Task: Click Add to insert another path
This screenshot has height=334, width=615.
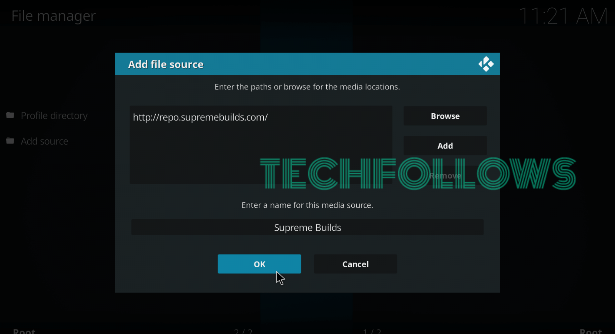Action: coord(445,146)
